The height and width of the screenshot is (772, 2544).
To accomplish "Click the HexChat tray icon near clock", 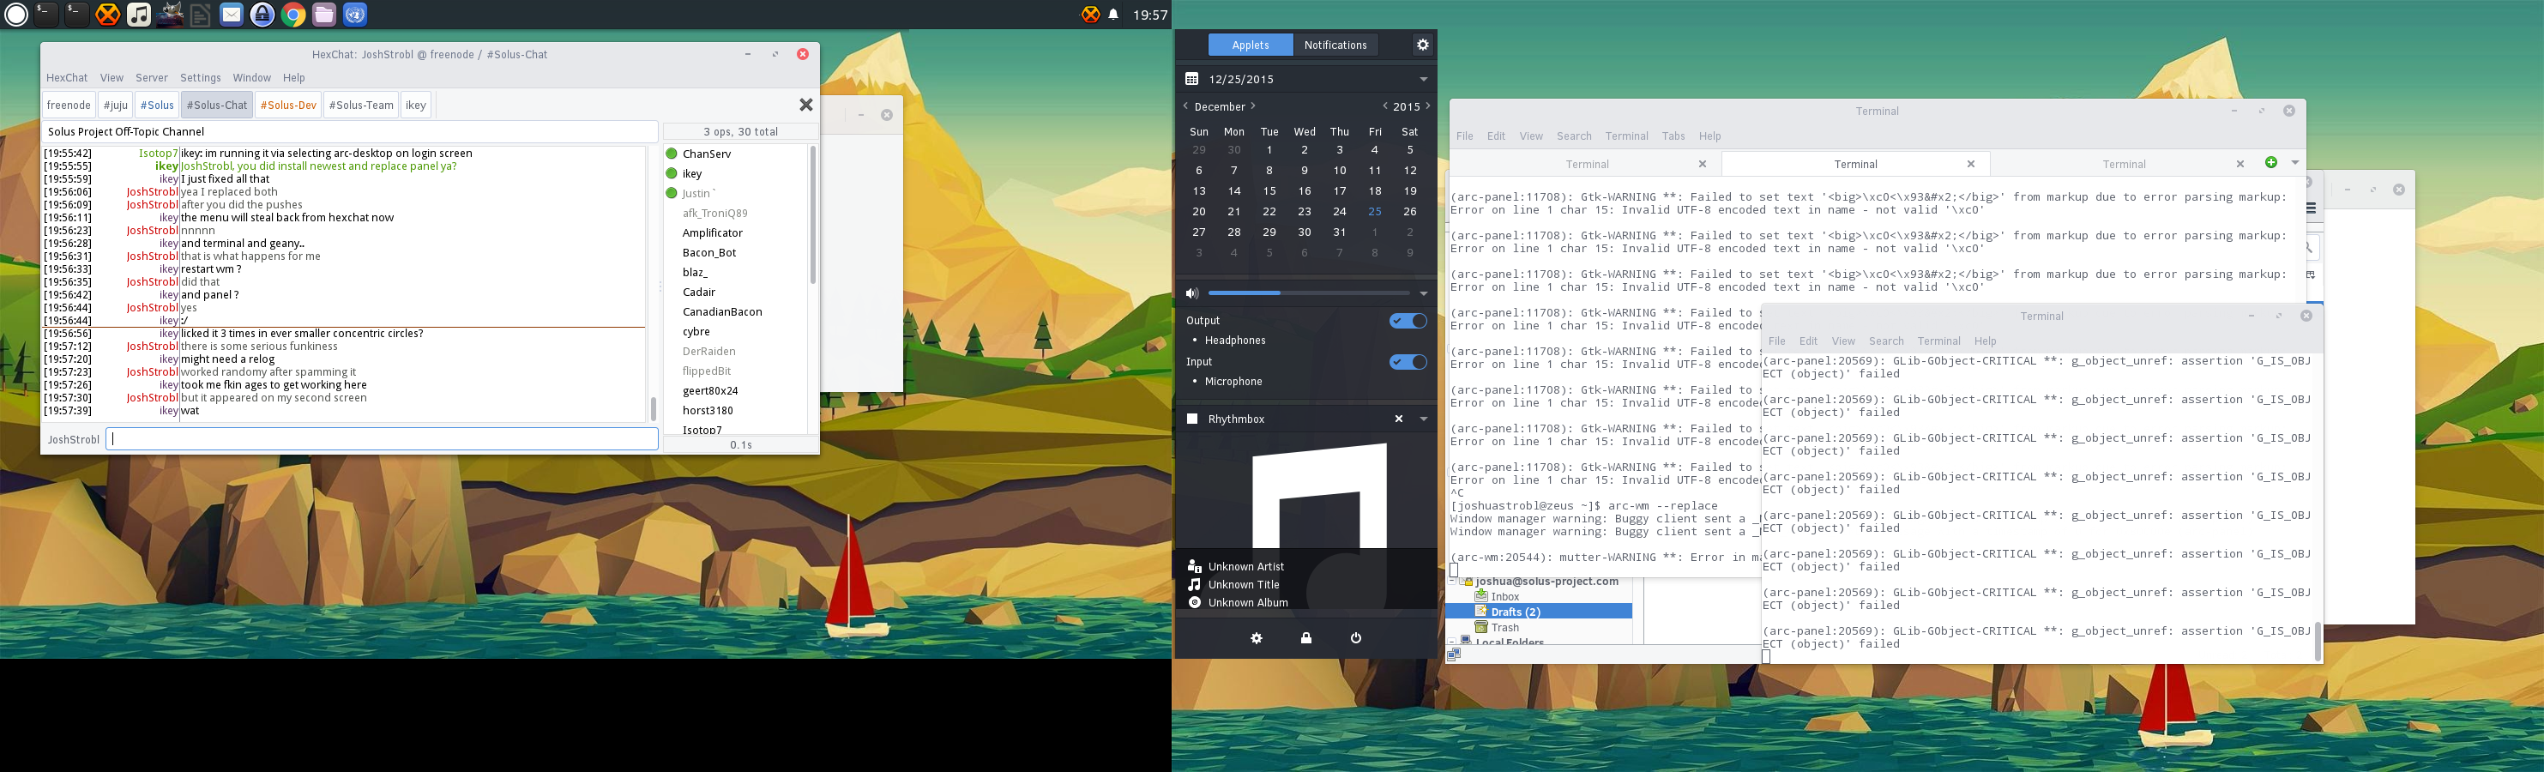I will point(1090,15).
